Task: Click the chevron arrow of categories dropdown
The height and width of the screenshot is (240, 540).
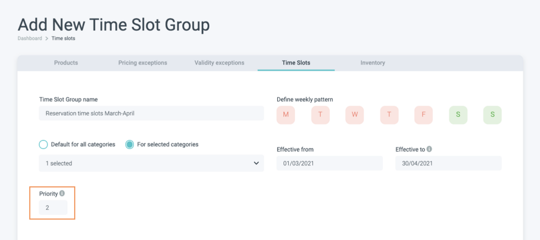Action: [256, 163]
